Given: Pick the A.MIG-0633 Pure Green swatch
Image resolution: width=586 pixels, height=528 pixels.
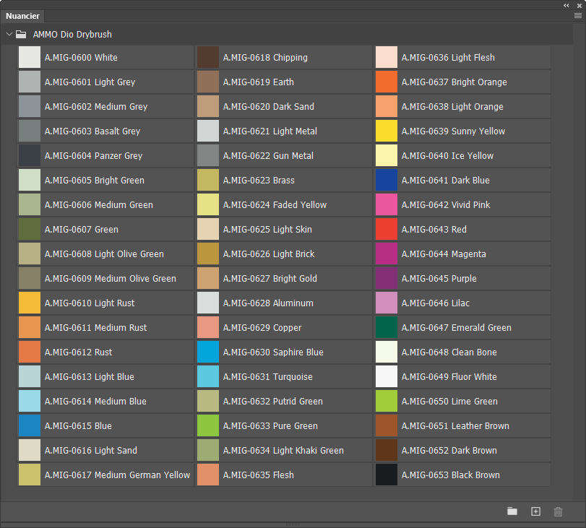Looking at the screenshot, I should pos(208,425).
